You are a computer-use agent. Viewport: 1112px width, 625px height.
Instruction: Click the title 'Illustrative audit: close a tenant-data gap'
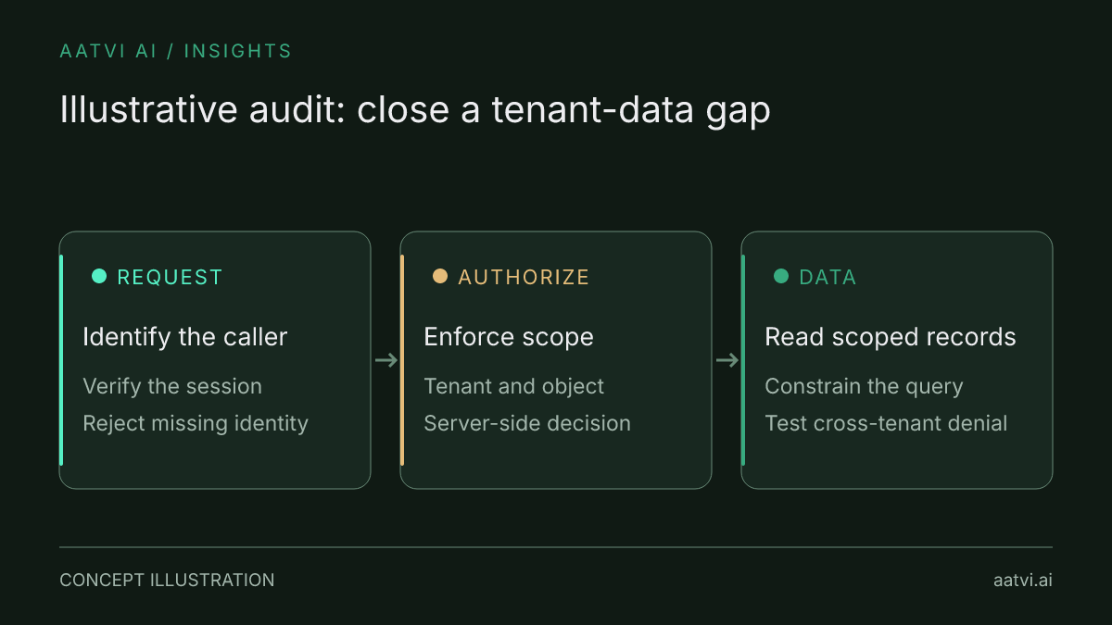pos(415,111)
